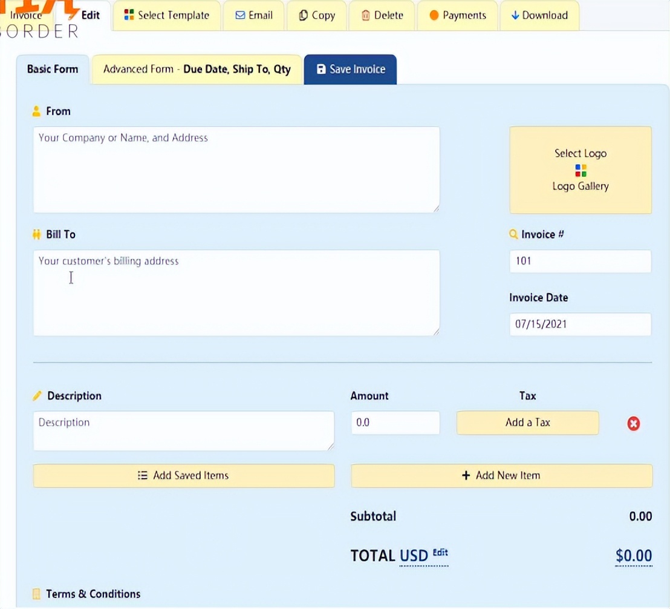The width and height of the screenshot is (670, 609).
Task: Click the Delete invoice tab
Action: (x=382, y=15)
